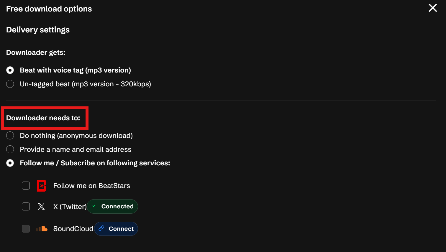Viewport: 446px width, 252px height.
Task: Click the 'Follow me on BeatStars' label text
Action: click(x=91, y=186)
